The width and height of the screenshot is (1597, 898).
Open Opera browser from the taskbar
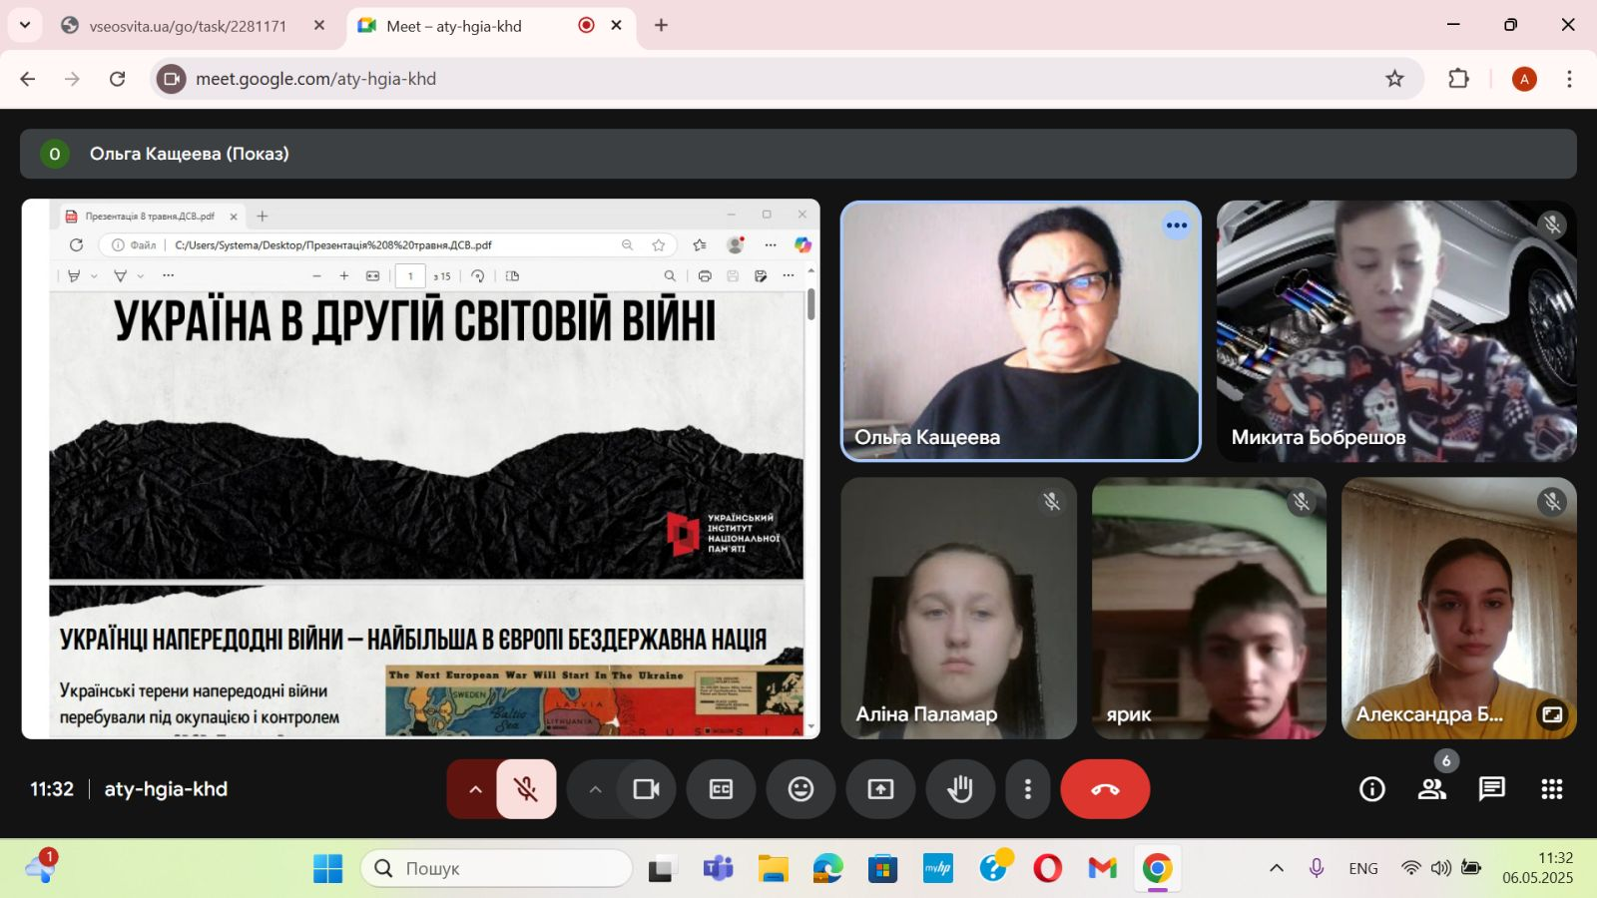pyautogui.click(x=1047, y=869)
